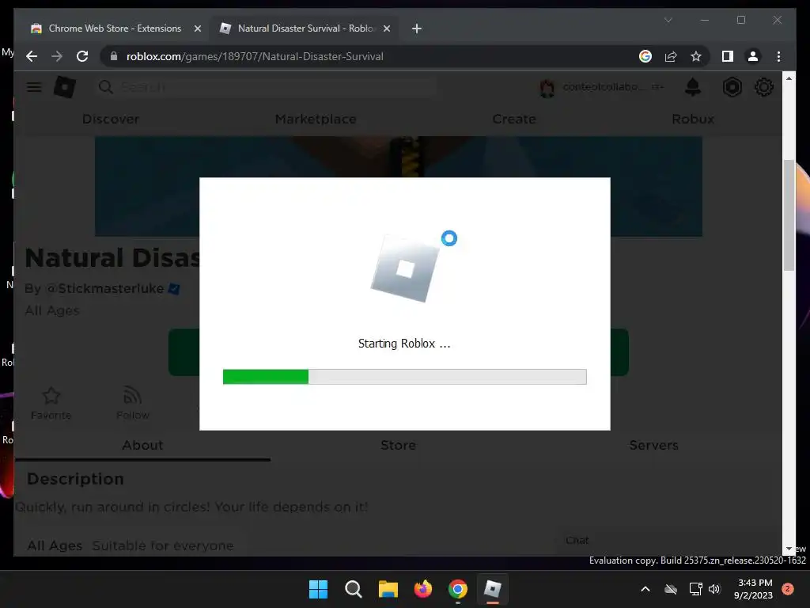The image size is (810, 608).
Task: Click the Chrome taskbar icon
Action: [458, 589]
